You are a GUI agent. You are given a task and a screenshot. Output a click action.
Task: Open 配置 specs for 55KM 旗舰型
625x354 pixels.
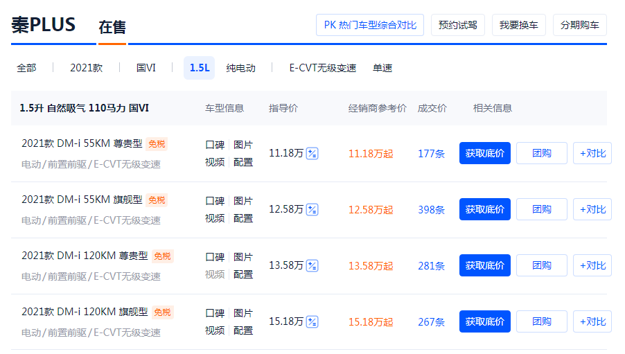coord(243,218)
